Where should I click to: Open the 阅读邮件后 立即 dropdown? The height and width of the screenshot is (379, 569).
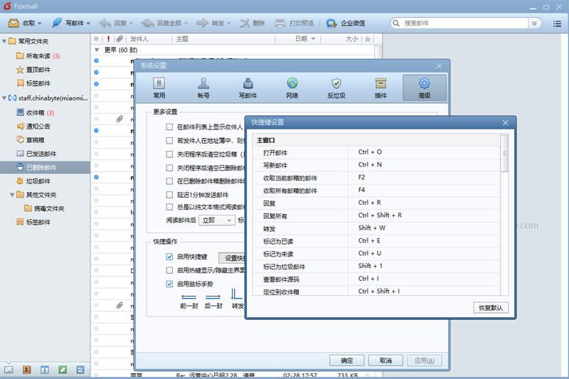point(217,220)
